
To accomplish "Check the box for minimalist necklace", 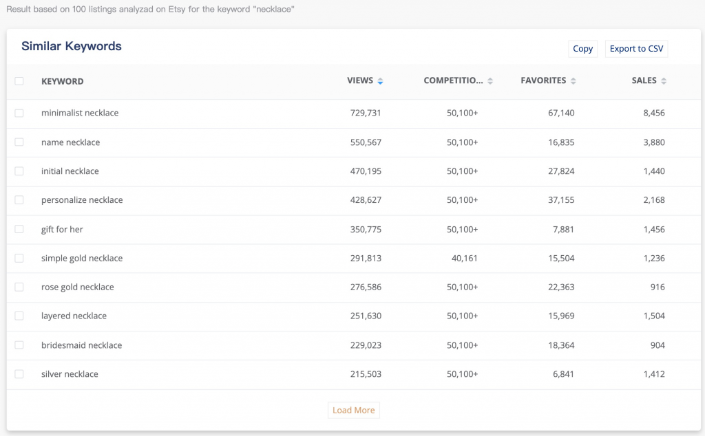I will coord(19,113).
